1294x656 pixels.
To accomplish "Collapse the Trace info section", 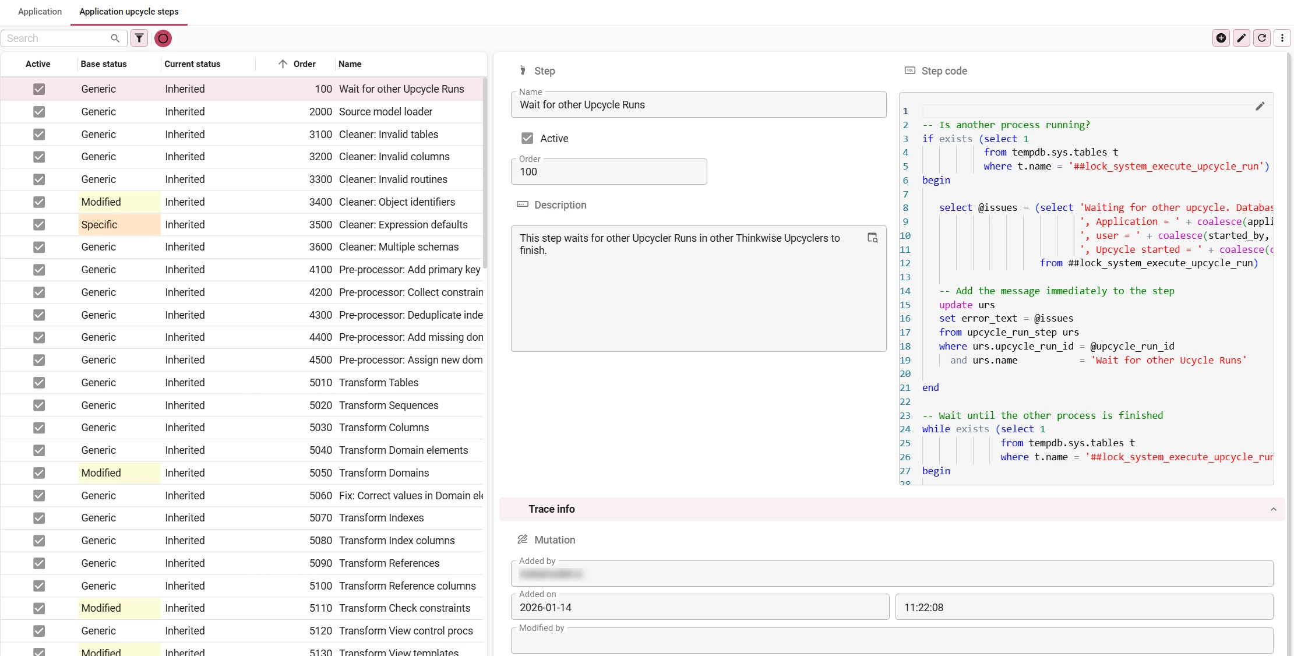I will 1273,509.
